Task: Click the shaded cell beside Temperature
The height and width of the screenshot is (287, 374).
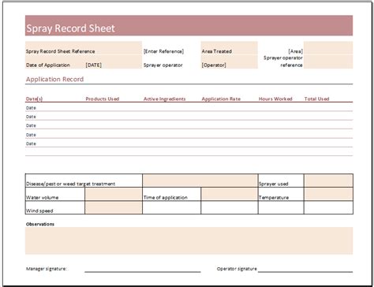Action: pos(328,194)
